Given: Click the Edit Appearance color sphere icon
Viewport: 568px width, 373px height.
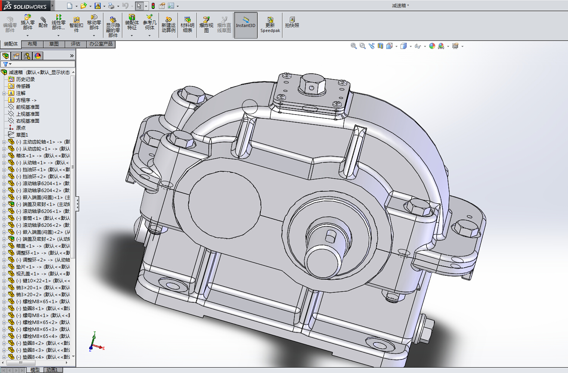Looking at the screenshot, I should (x=432, y=46).
